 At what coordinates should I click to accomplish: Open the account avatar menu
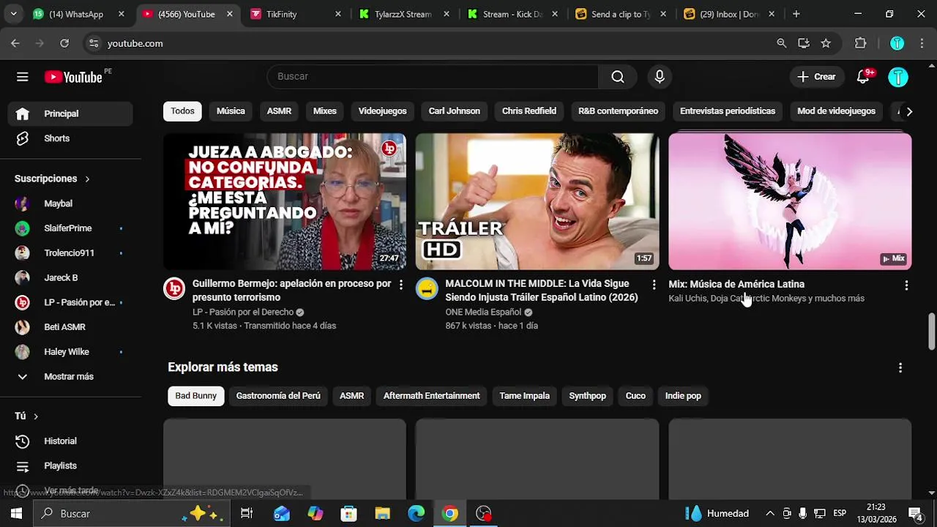(898, 77)
